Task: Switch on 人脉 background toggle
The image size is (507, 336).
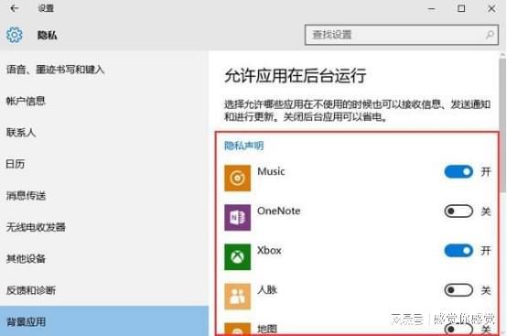Action: (458, 290)
